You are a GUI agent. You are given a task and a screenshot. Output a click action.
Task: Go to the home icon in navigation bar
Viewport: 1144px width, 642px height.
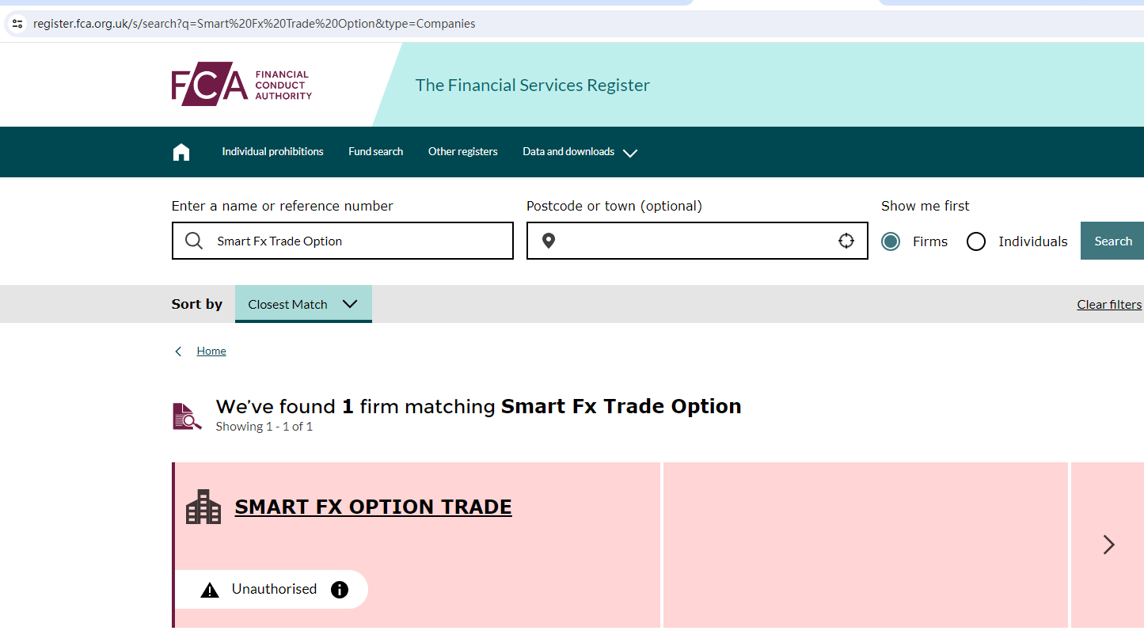click(x=181, y=152)
